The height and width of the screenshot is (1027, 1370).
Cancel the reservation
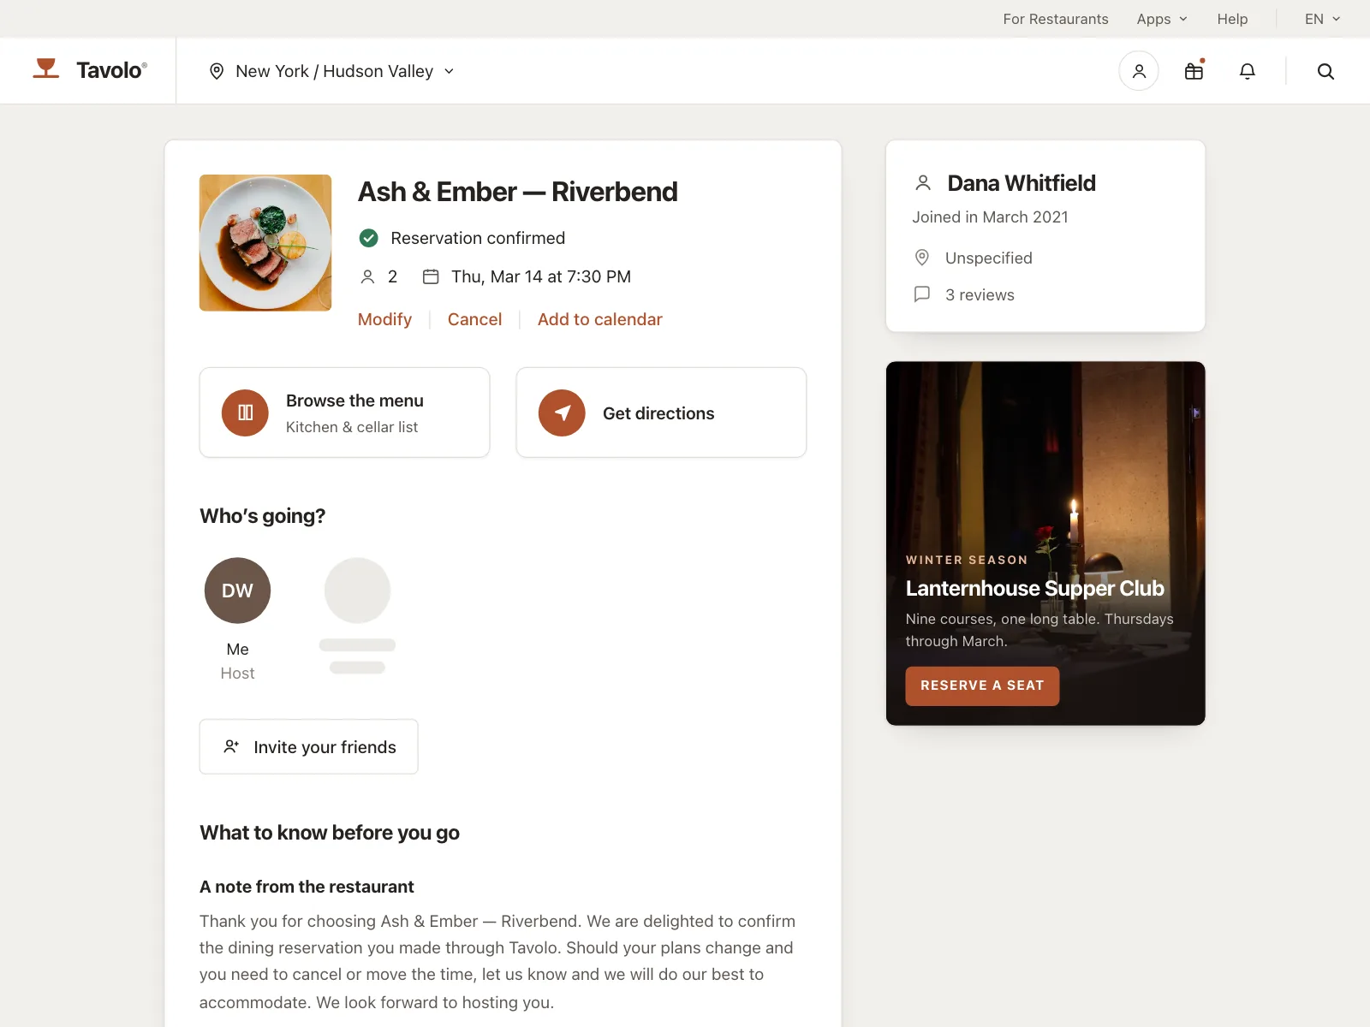(x=474, y=319)
